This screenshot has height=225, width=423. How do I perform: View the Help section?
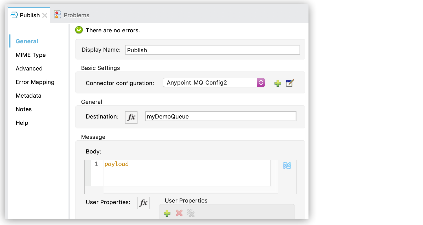click(22, 123)
